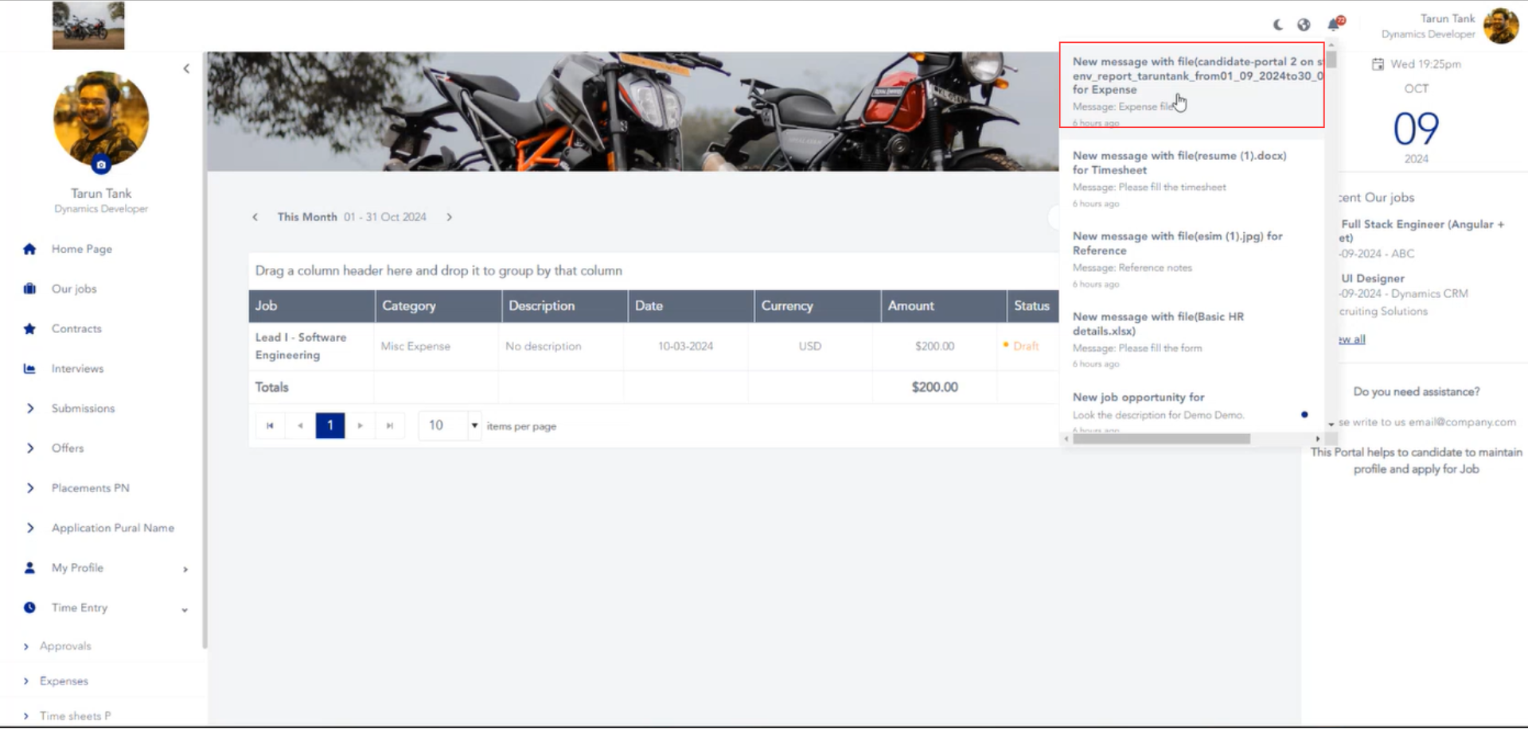Click the Draft status cell
1528x729 pixels.
(x=1026, y=347)
